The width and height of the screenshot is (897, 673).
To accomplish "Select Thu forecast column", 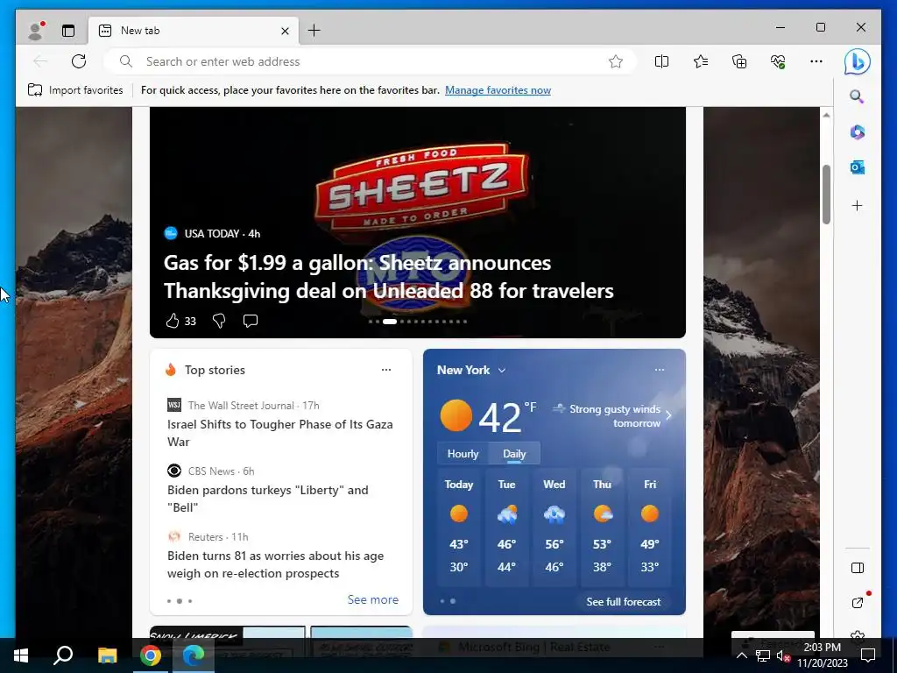I will tap(602, 527).
